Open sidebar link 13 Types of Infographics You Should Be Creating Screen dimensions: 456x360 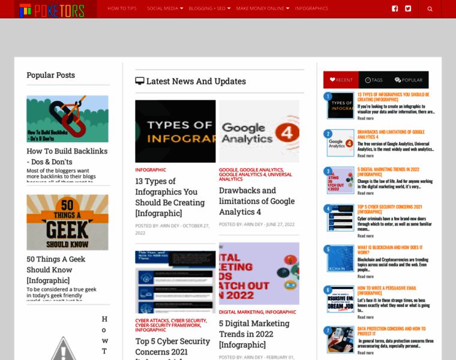point(393,97)
